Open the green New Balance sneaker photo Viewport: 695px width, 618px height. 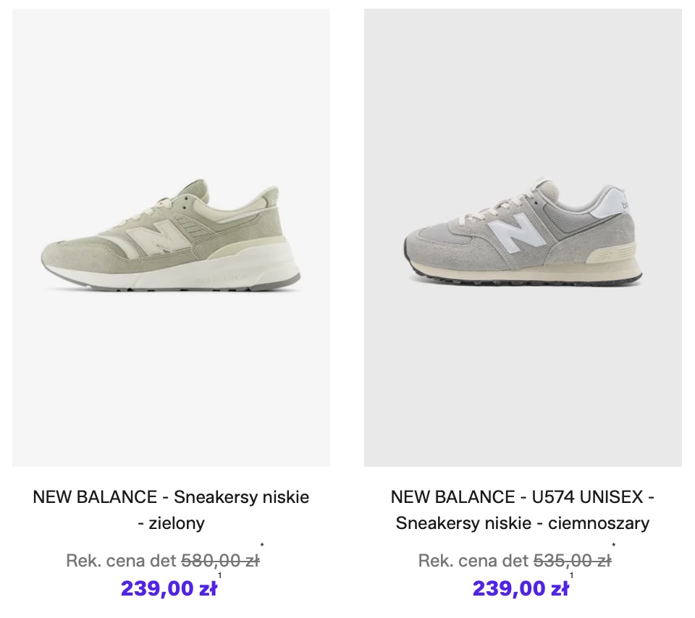click(x=171, y=237)
